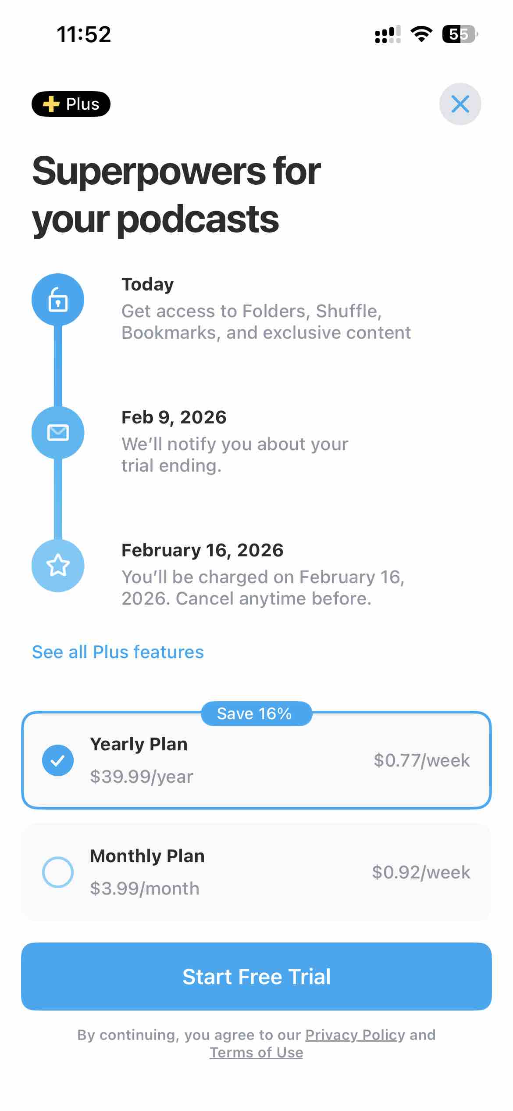Select the Monthly Plan radio button
513x1111 pixels.
click(58, 872)
